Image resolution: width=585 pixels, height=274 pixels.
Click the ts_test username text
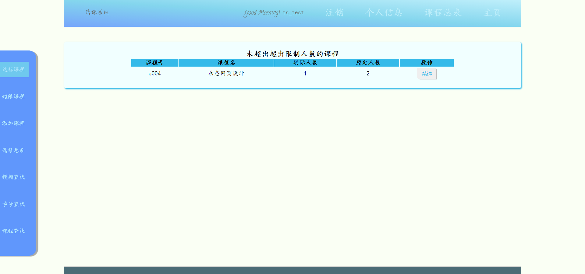pyautogui.click(x=293, y=12)
